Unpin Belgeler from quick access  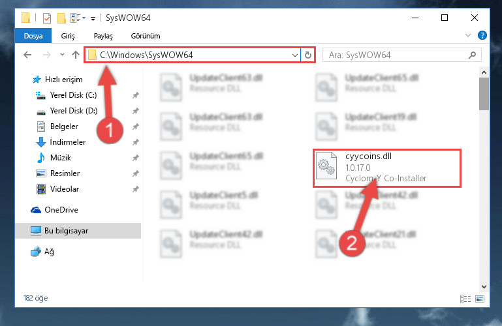136,126
